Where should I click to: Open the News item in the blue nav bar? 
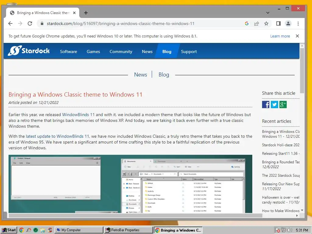click(147, 51)
